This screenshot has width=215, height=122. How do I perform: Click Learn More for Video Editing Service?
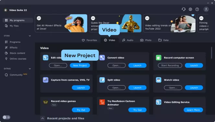tap(193, 110)
